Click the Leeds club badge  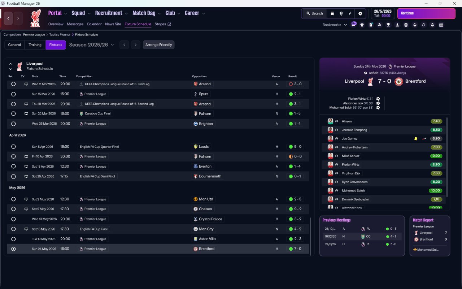coord(196,147)
